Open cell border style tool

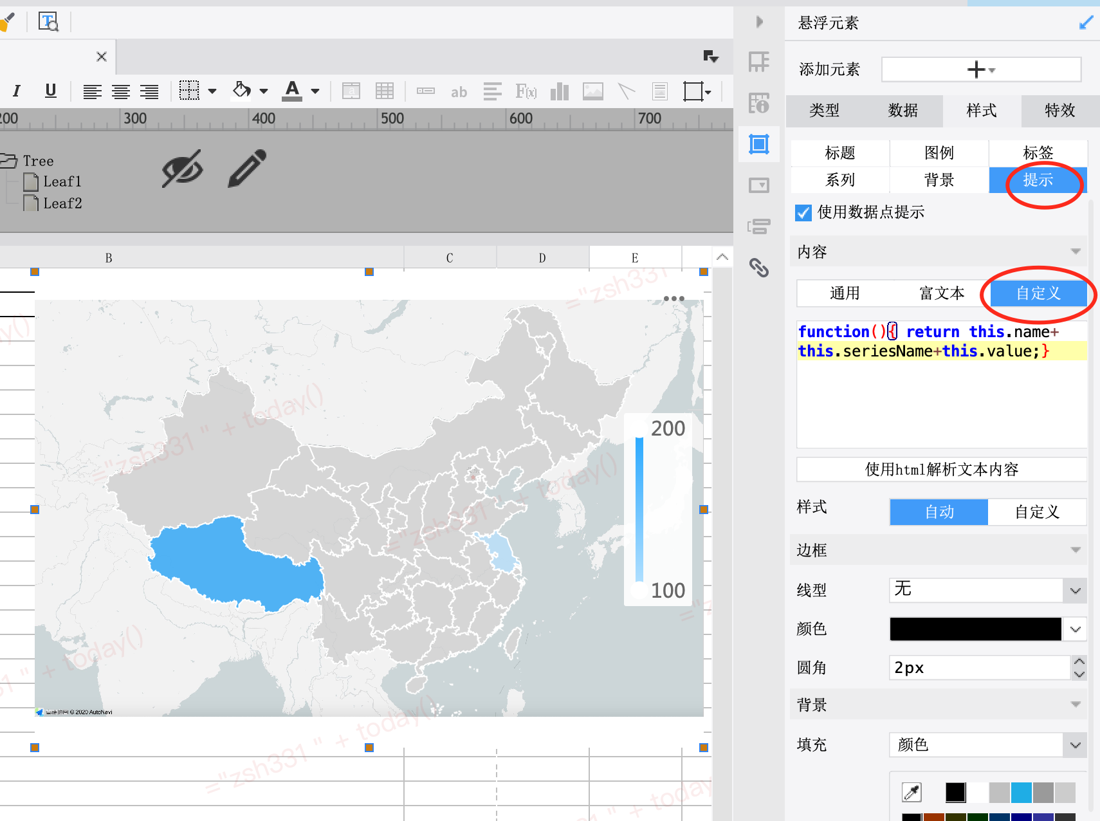[189, 91]
